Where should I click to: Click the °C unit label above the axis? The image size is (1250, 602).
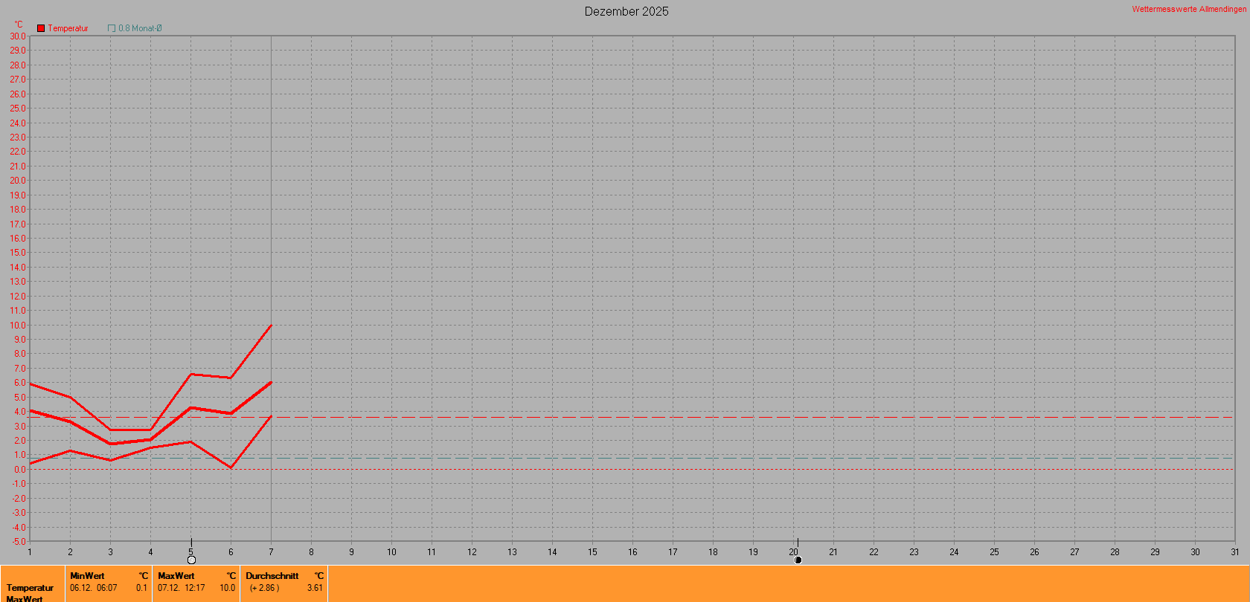point(19,25)
